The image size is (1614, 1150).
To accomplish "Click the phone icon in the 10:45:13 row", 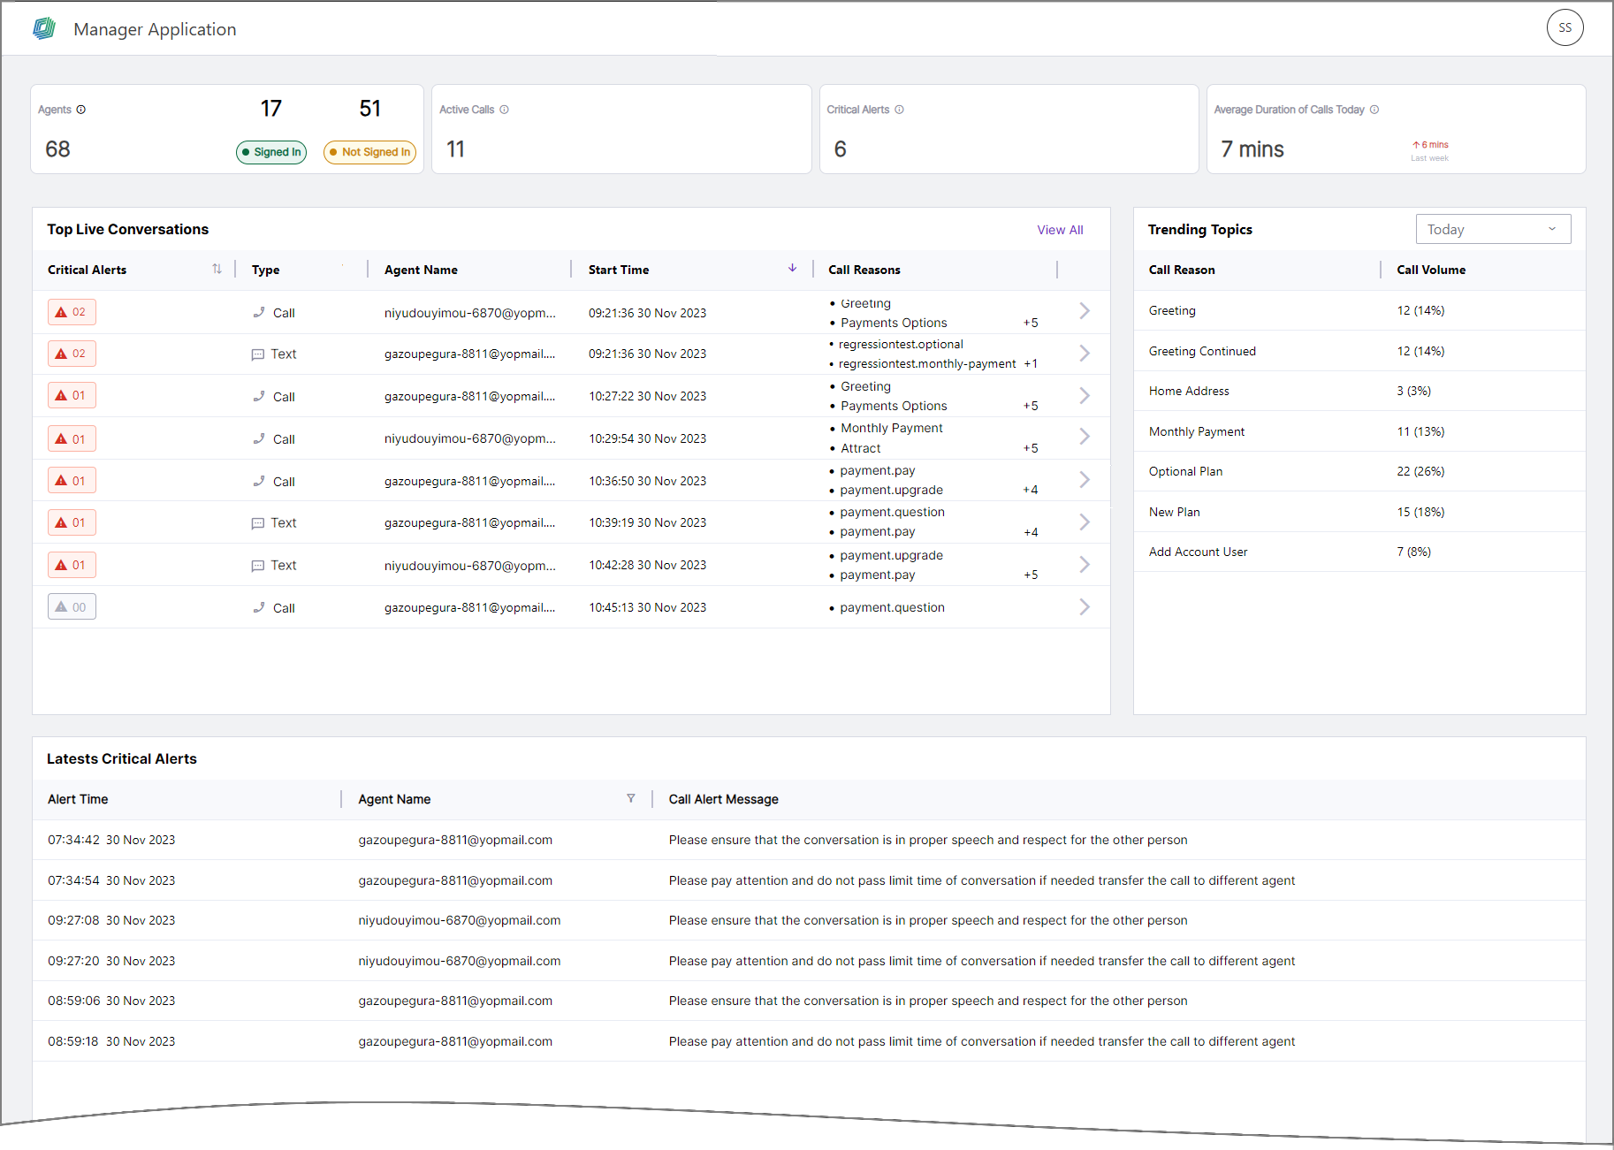I will coord(259,607).
